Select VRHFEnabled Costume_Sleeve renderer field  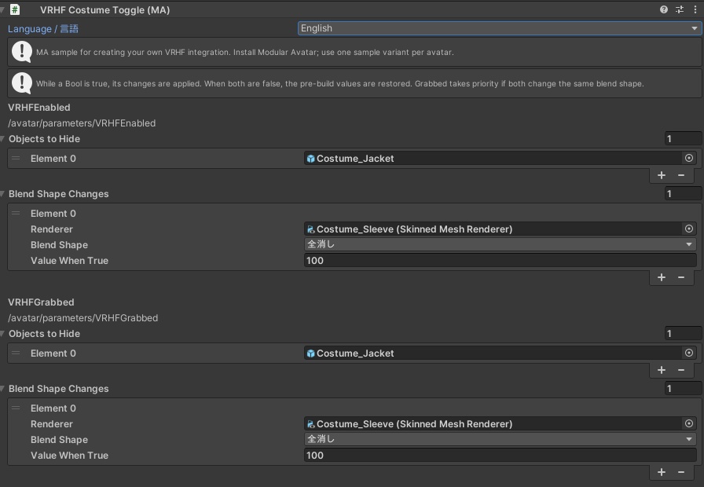pos(493,229)
